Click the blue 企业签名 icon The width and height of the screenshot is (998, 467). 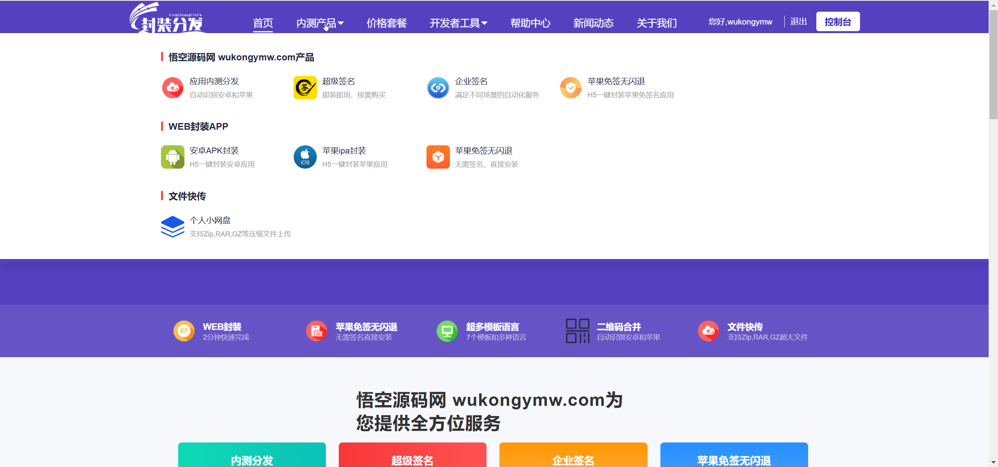click(438, 88)
